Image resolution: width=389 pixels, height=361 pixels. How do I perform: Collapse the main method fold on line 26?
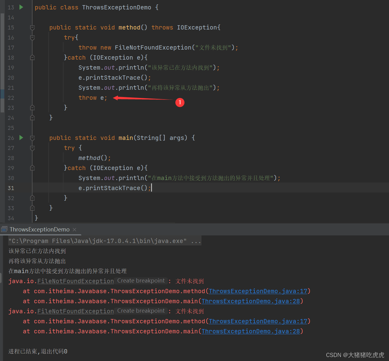[x=32, y=138]
